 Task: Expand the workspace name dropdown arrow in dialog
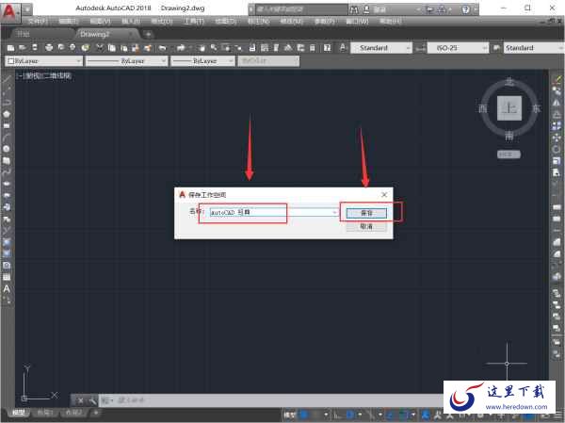334,212
